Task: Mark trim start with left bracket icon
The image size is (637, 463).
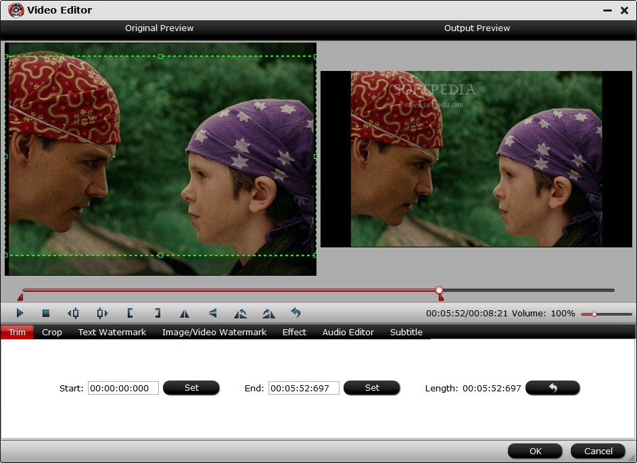Action: (x=130, y=313)
